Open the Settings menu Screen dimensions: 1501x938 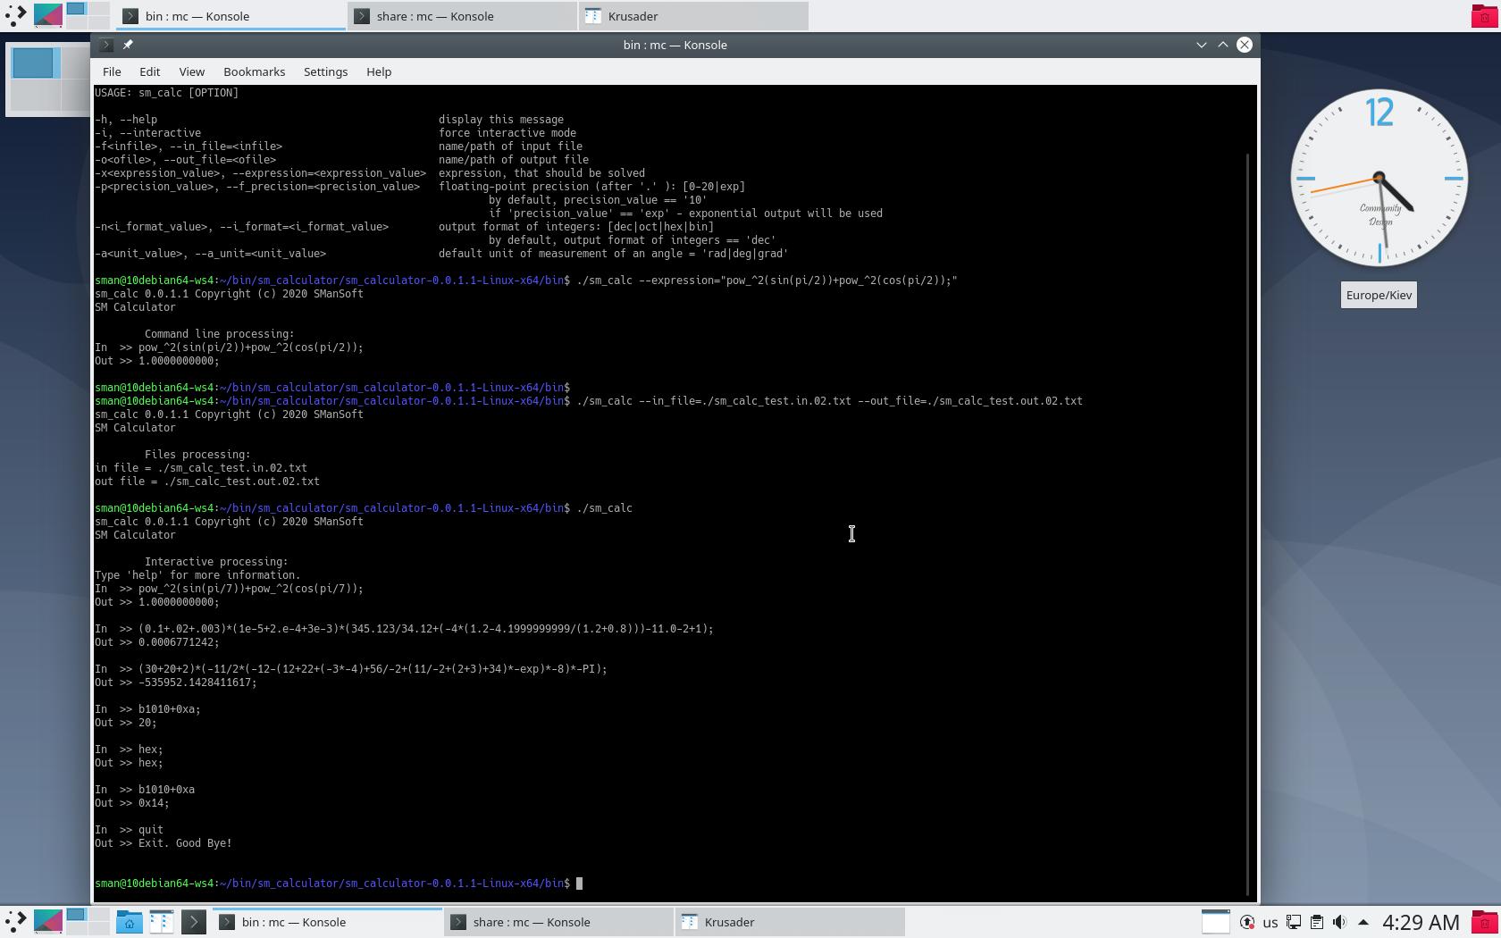(325, 71)
